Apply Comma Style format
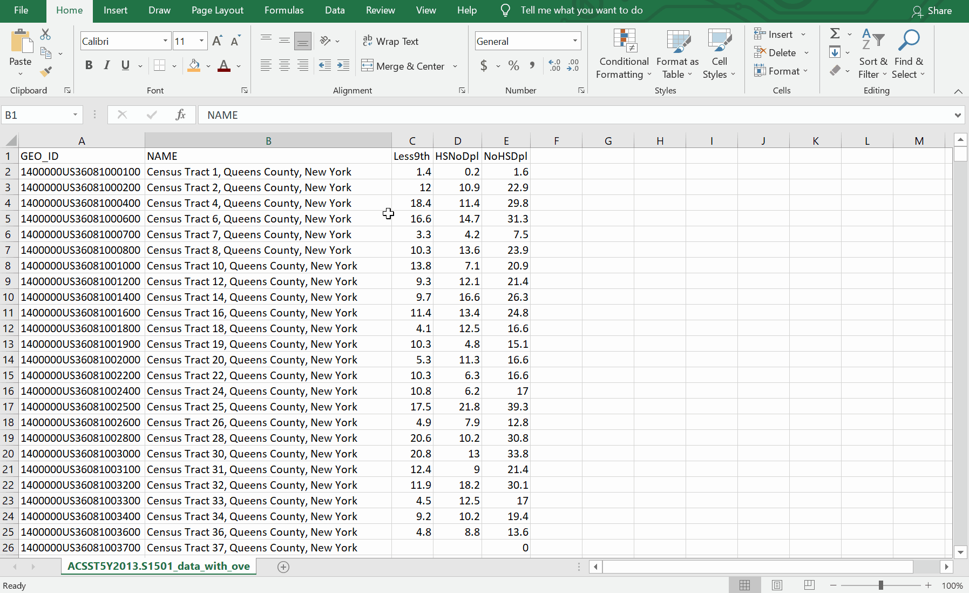969x593 pixels. click(x=532, y=65)
